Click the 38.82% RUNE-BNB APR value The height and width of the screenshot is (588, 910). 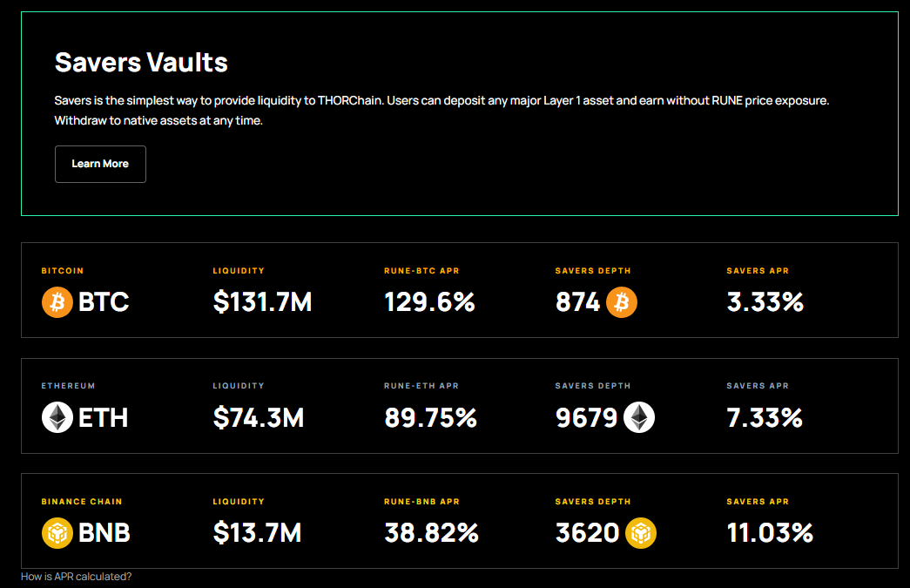(x=431, y=533)
